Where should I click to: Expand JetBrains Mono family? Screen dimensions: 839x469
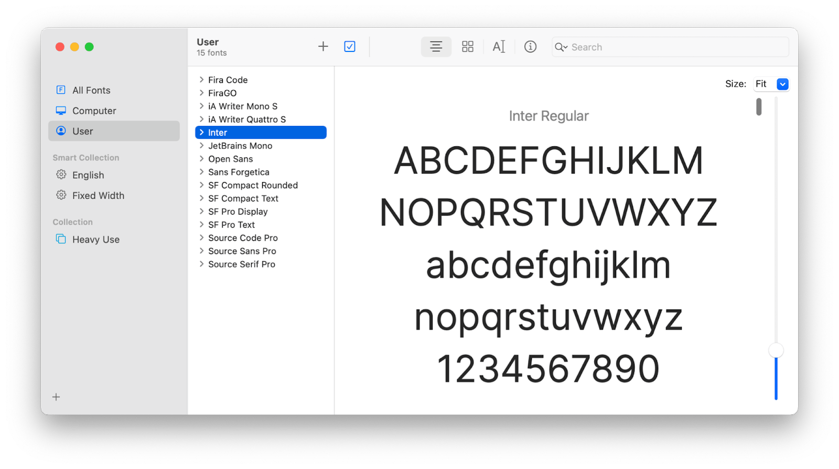[201, 145]
